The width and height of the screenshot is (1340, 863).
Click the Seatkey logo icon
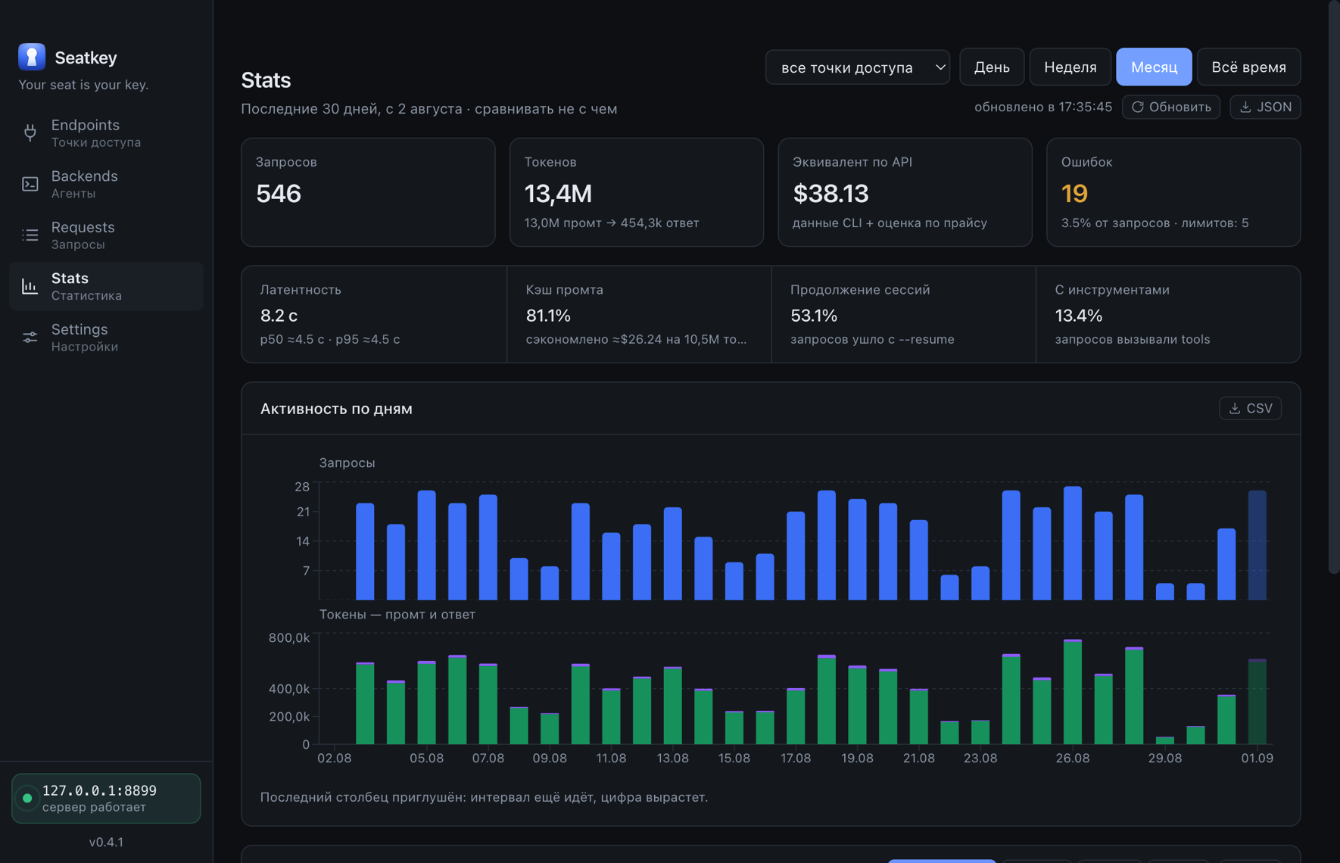(x=32, y=57)
